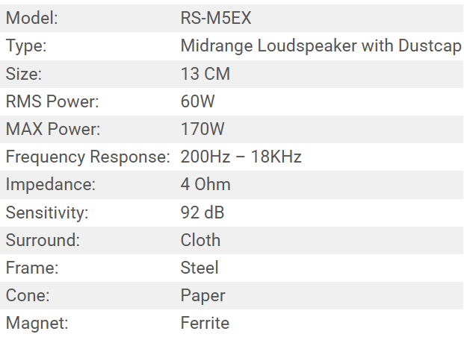Select the 13 CM size value
The image size is (464, 337).
click(205, 74)
